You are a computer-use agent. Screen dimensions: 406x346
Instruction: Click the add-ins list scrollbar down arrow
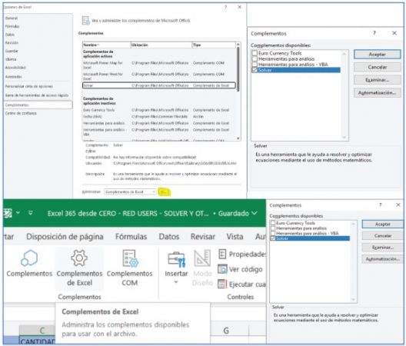click(238, 138)
